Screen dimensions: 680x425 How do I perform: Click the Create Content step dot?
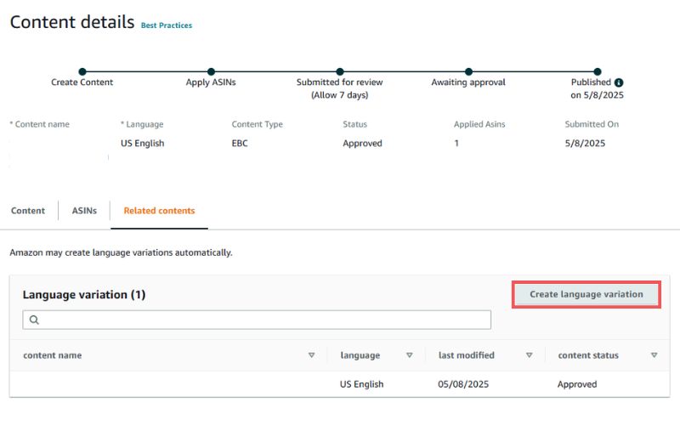tap(82, 71)
